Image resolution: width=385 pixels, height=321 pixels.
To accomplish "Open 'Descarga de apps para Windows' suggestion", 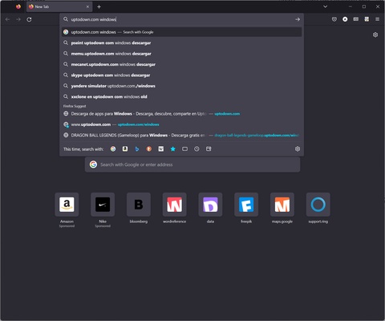I will (x=181, y=114).
